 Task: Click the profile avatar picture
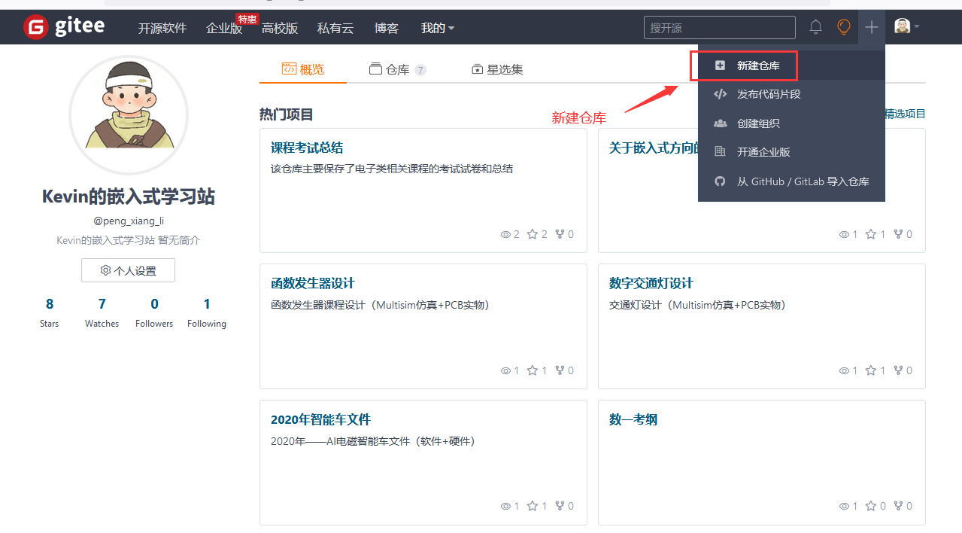129,114
